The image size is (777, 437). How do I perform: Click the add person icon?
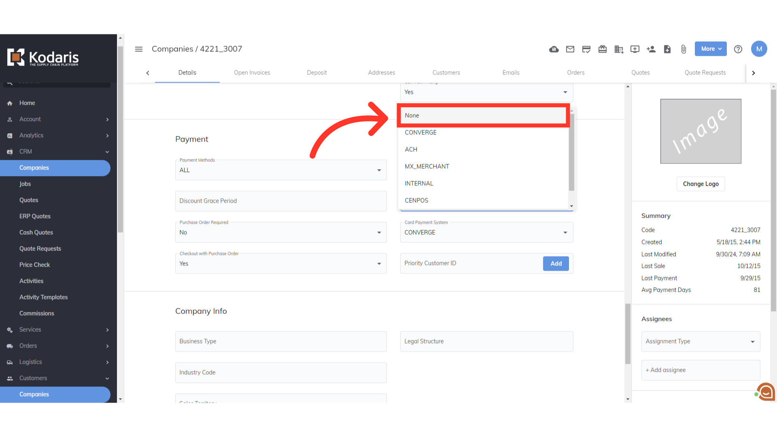click(x=651, y=49)
